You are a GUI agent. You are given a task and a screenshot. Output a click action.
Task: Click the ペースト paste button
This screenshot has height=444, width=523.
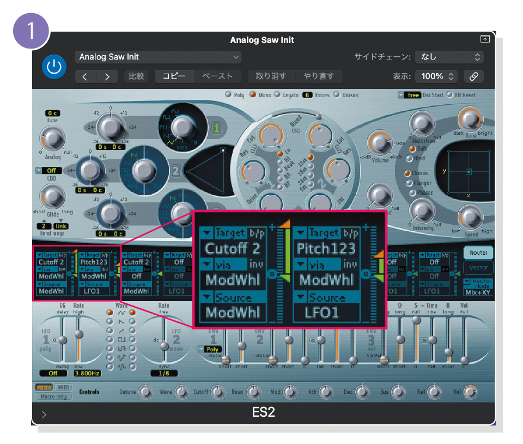[217, 76]
